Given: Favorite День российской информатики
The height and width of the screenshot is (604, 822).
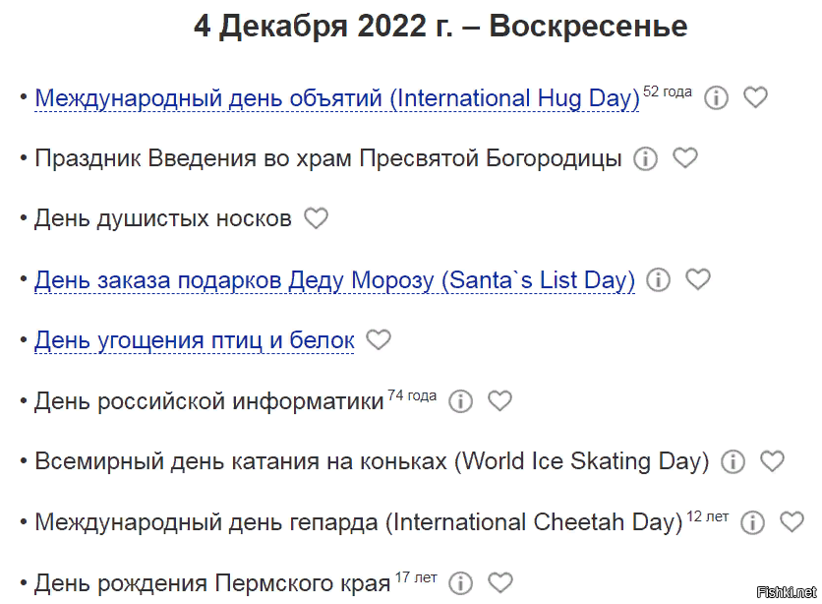Looking at the screenshot, I should pyautogui.click(x=499, y=401).
